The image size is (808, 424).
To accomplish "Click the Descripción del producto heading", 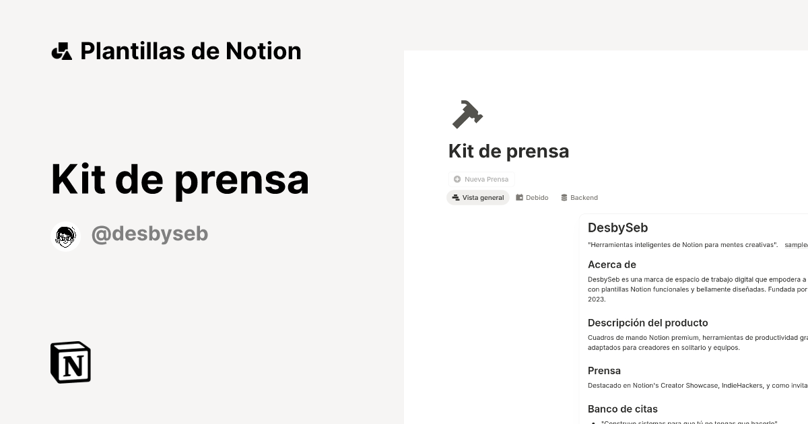I will [x=648, y=322].
